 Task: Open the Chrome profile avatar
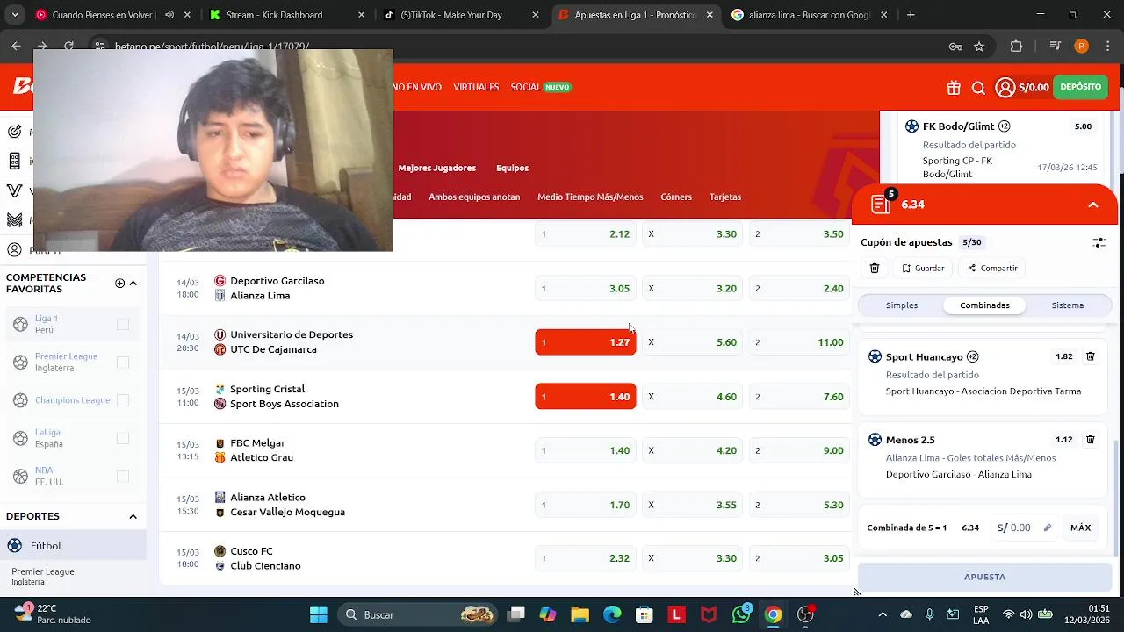pyautogui.click(x=1081, y=47)
